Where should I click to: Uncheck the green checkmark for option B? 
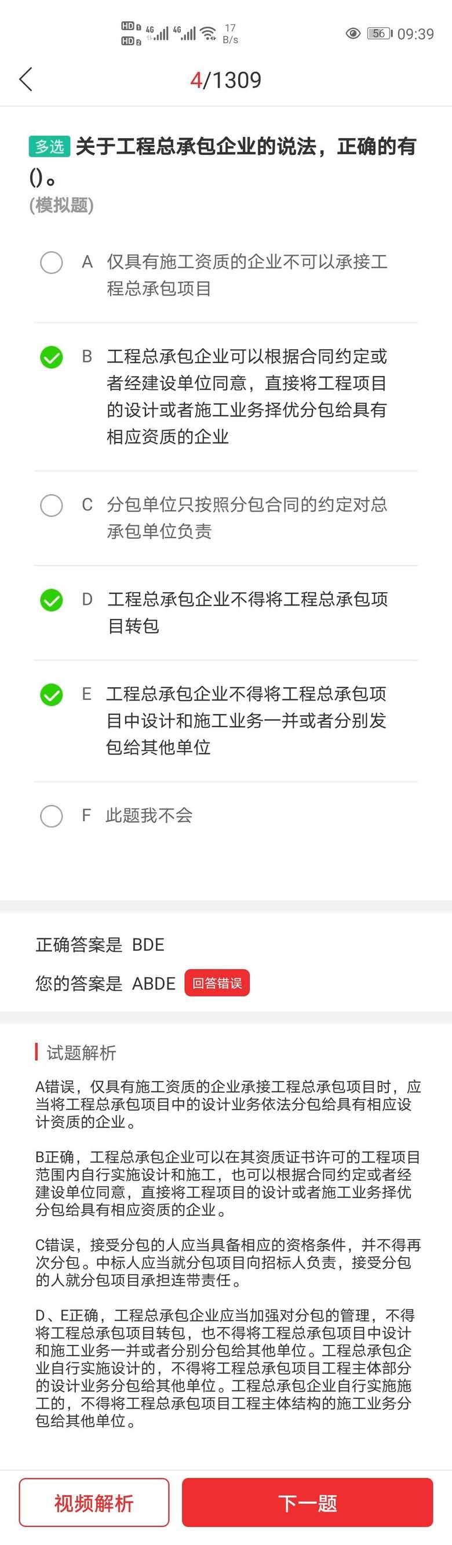click(x=52, y=357)
